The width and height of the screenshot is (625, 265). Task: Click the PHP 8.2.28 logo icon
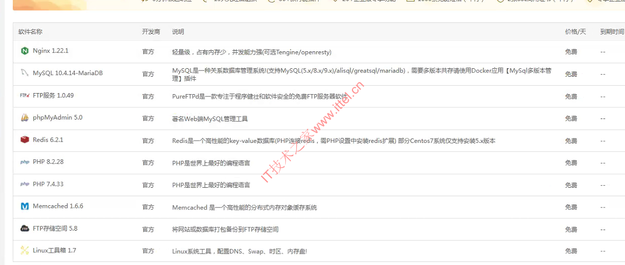coord(25,162)
